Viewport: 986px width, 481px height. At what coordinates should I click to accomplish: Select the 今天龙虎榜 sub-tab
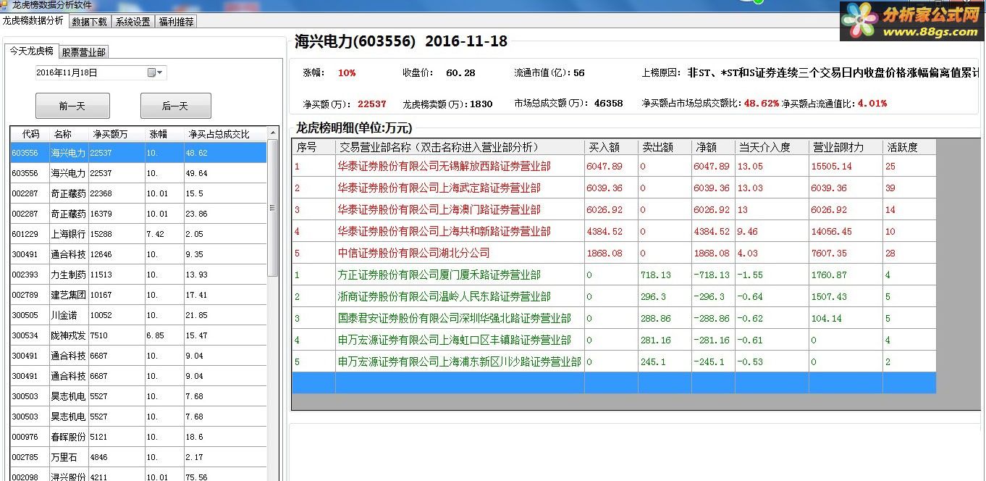[31, 51]
